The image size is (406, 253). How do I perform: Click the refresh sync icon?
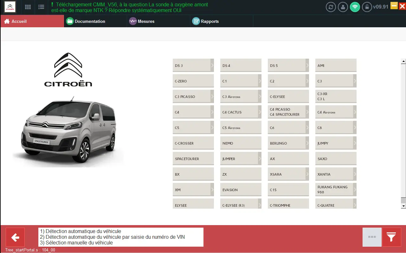(x=331, y=7)
